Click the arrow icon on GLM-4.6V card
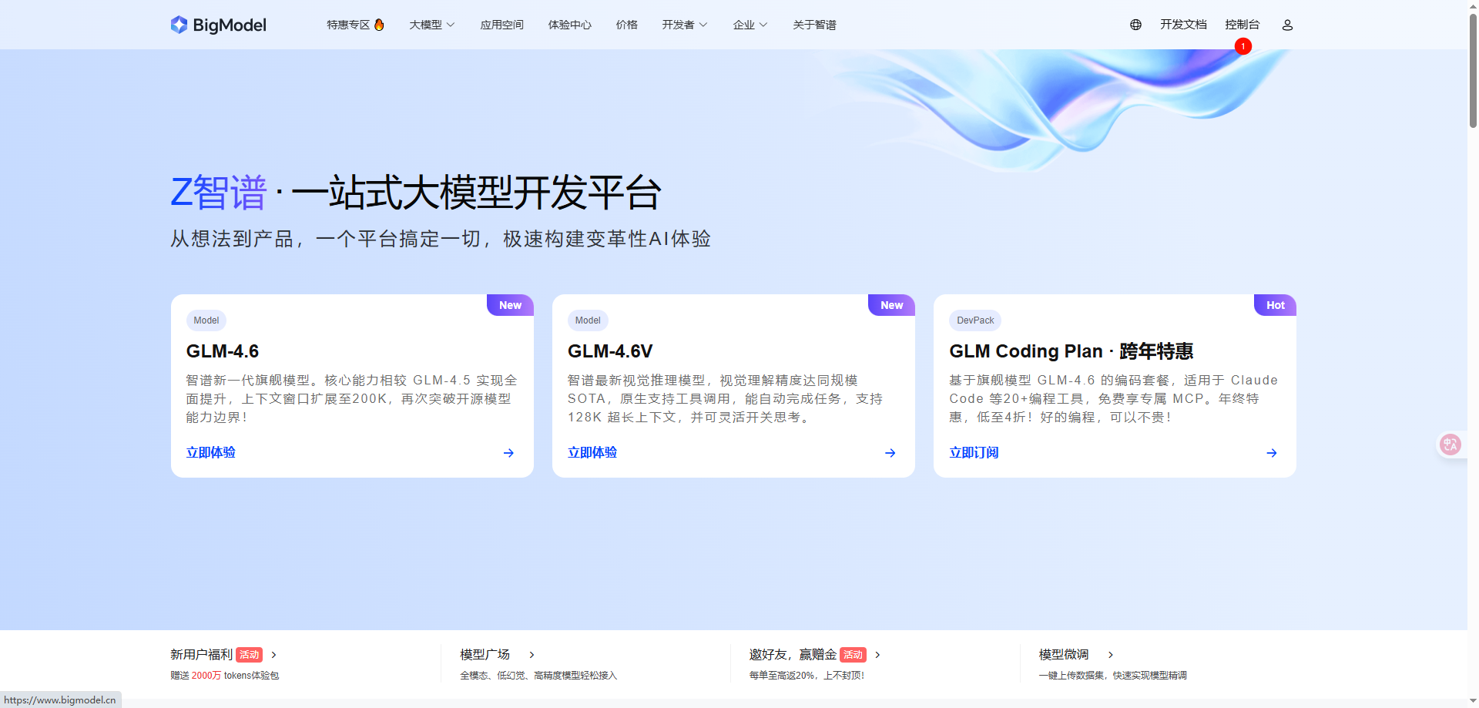This screenshot has height=708, width=1479. click(x=890, y=453)
